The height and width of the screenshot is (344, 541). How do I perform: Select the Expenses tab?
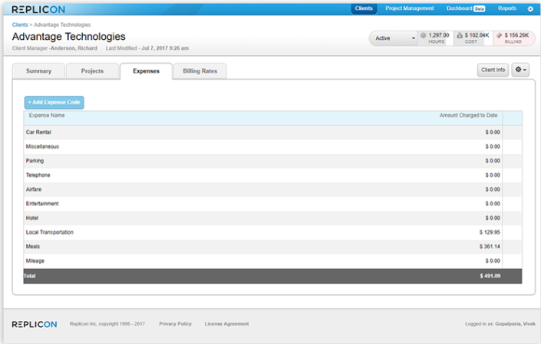pyautogui.click(x=146, y=71)
